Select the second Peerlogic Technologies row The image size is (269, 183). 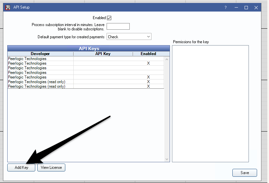click(x=86, y=63)
